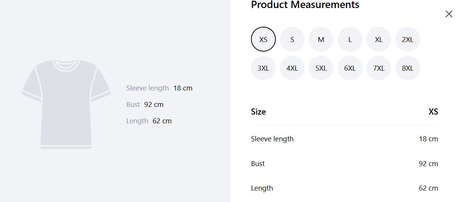Switch to size 4XL
Viewport: 458px width, 202px height.
point(292,68)
